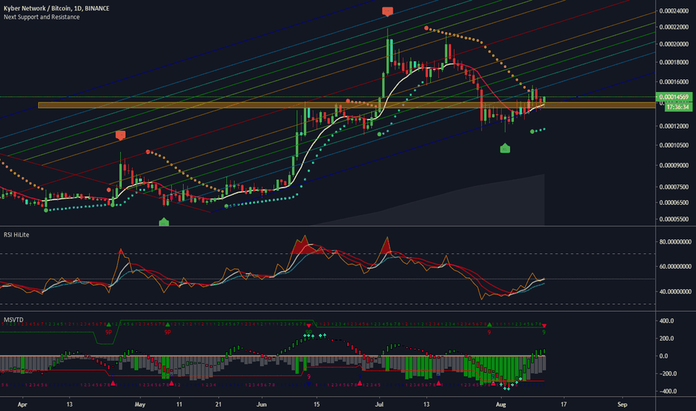Click the RSI 40.00000000 axis value
This screenshot has height=411, width=696.
pos(675,292)
